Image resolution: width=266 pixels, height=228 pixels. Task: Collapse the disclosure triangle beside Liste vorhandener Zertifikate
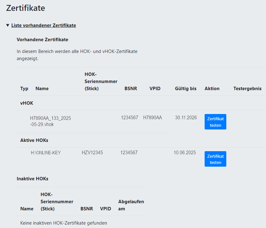[8, 25]
